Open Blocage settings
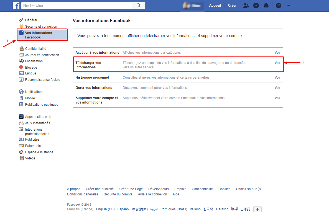Viewport: 329px width, 217px height. 31,68
